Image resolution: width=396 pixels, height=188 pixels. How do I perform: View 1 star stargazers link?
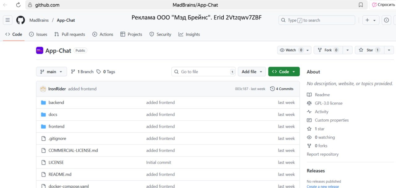320,129
